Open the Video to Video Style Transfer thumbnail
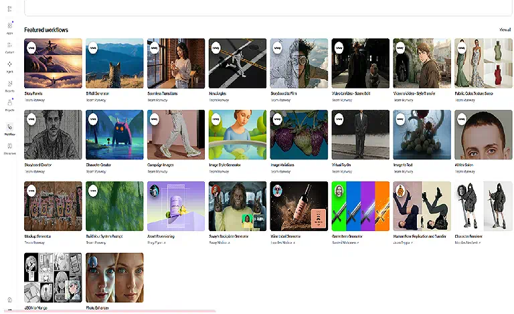 tap(422, 63)
